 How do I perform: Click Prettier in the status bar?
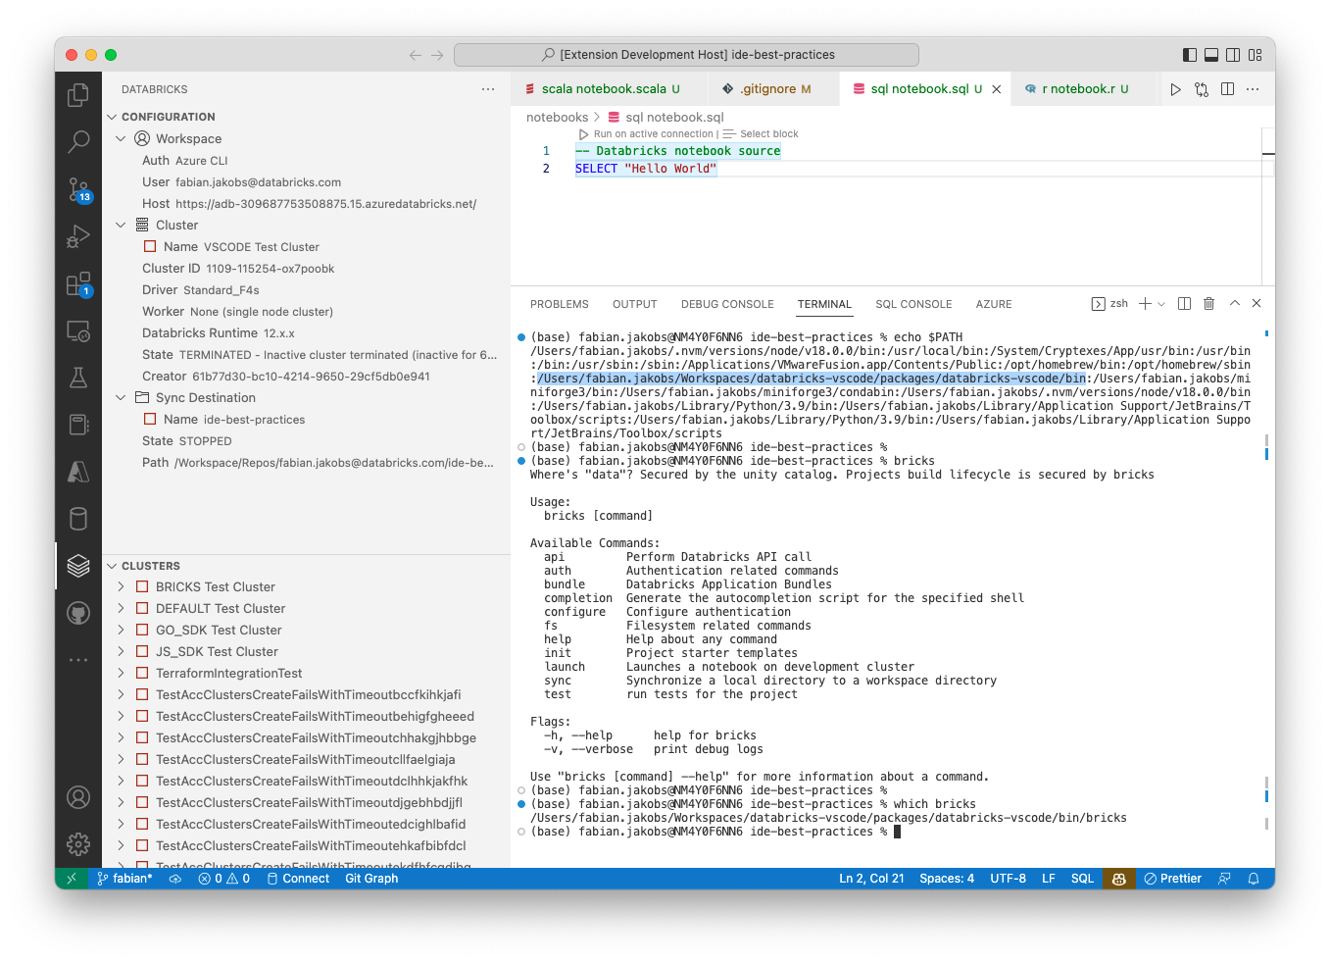tap(1172, 879)
